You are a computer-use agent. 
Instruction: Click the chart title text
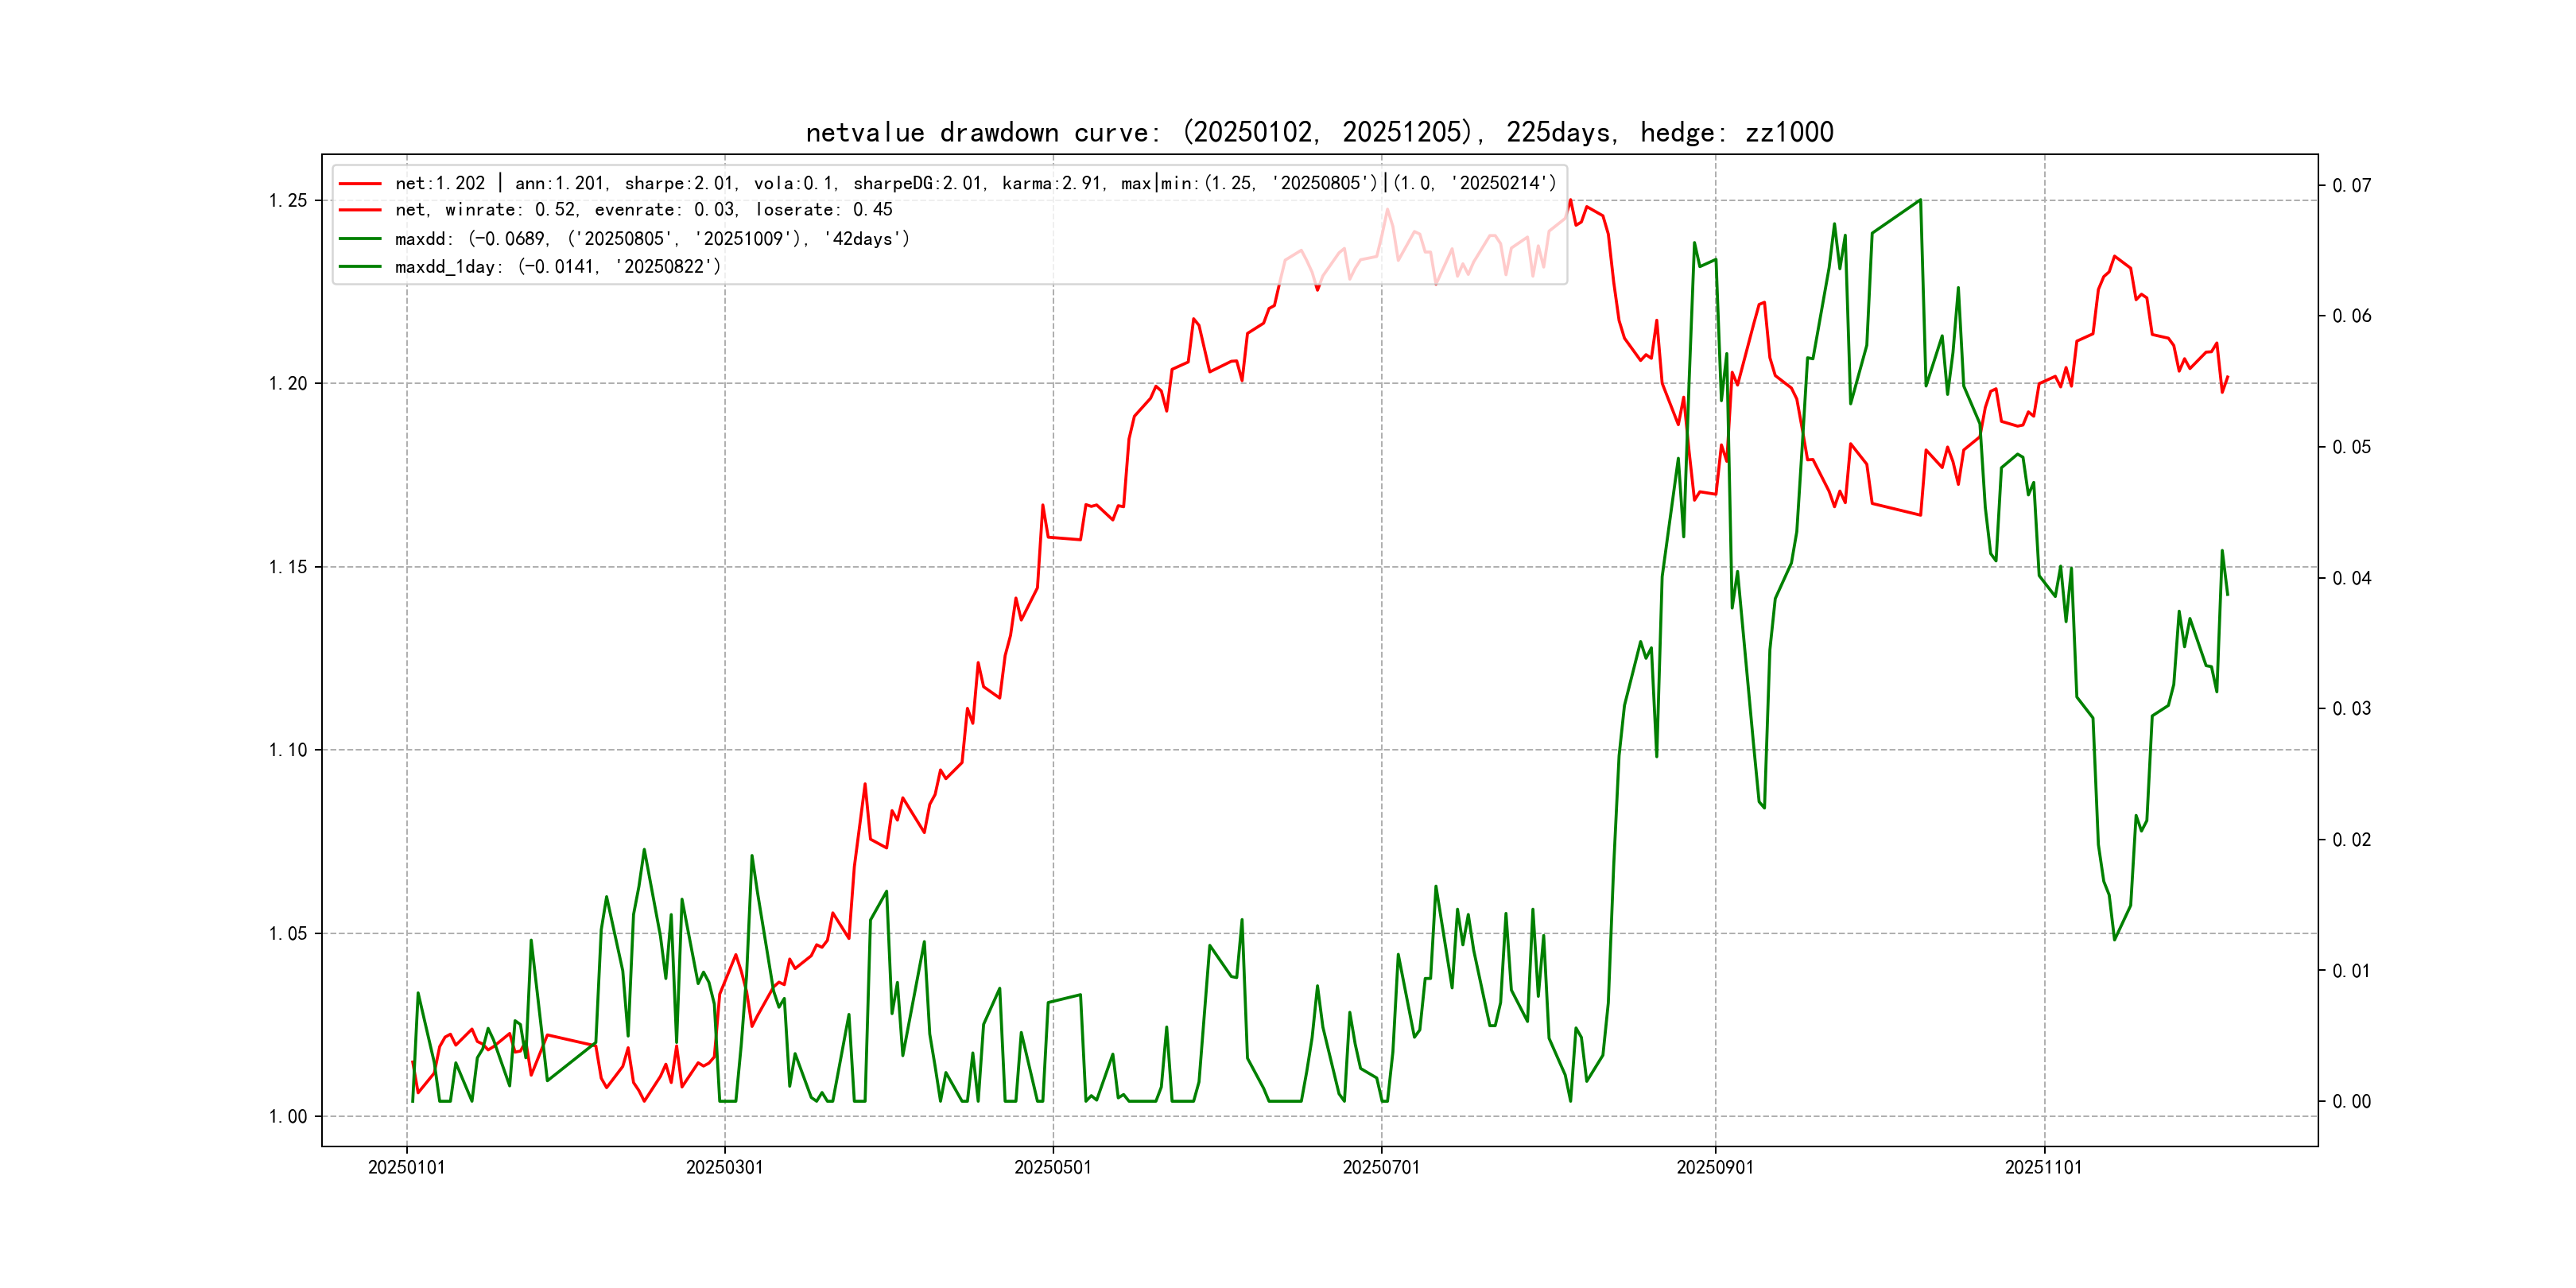tap(1319, 133)
